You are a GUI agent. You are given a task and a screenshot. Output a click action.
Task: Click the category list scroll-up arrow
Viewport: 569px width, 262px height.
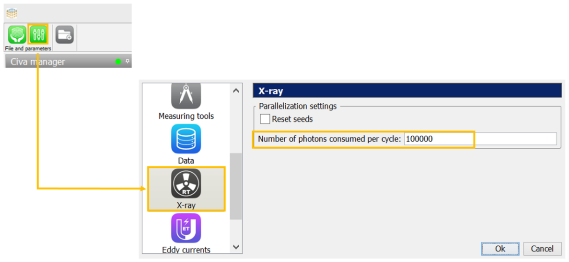point(235,90)
